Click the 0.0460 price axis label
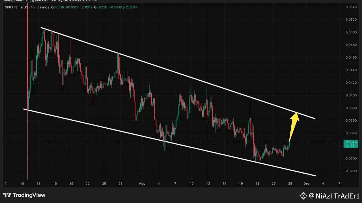This screenshot has width=362, height=203. pos(351,57)
